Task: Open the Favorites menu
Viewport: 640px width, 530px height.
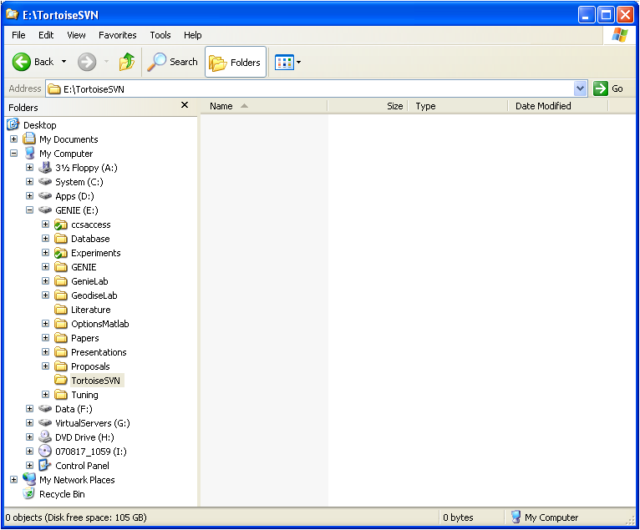Action: [x=117, y=35]
